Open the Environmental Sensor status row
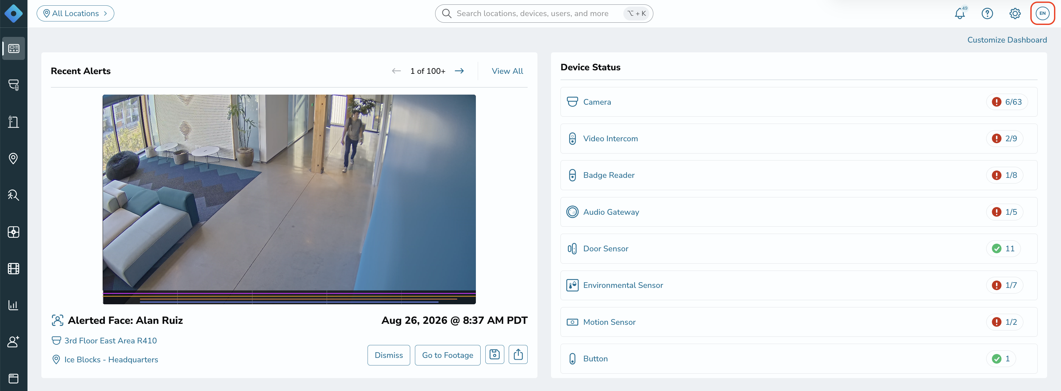Screen dimensions: 1061x391 point(799,285)
